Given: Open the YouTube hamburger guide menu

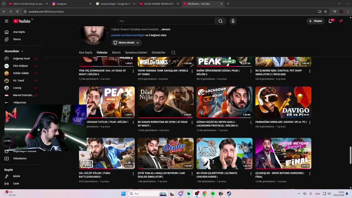Looking at the screenshot, I should tap(7, 21).
